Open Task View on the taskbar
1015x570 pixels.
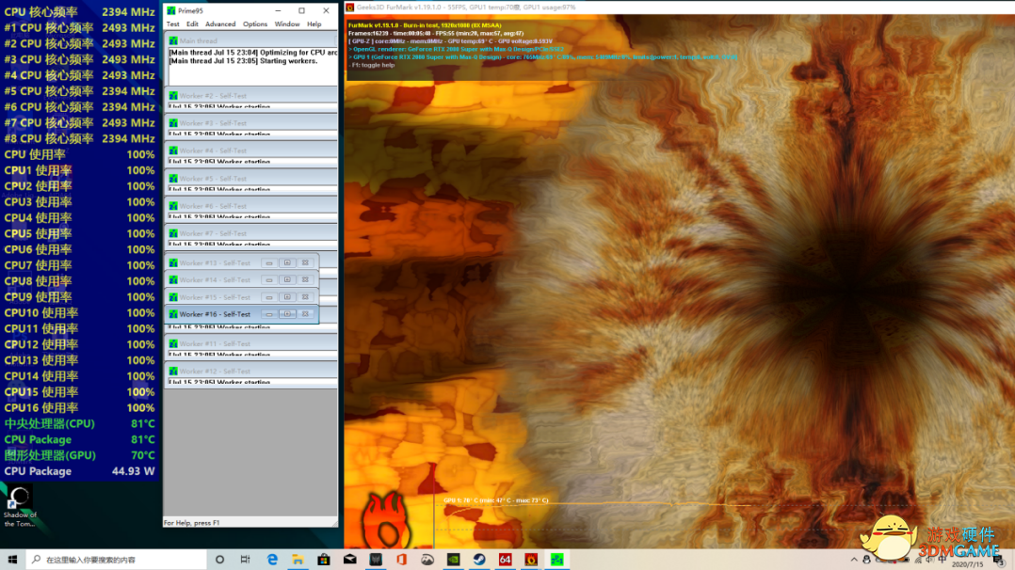pos(246,560)
